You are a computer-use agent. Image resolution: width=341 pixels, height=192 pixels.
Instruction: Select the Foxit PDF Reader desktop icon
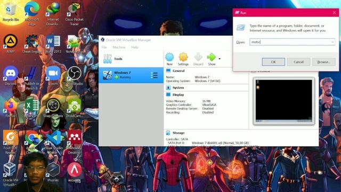click(x=11, y=142)
